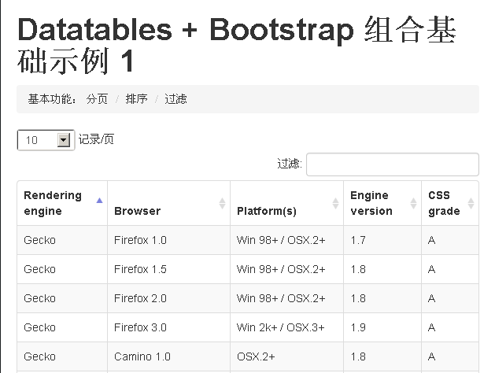Click sort arrows icon in Engine version column
Viewport: 495px width, 373px height.
pos(413,203)
